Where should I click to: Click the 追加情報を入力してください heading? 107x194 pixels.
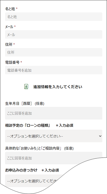point(58,87)
